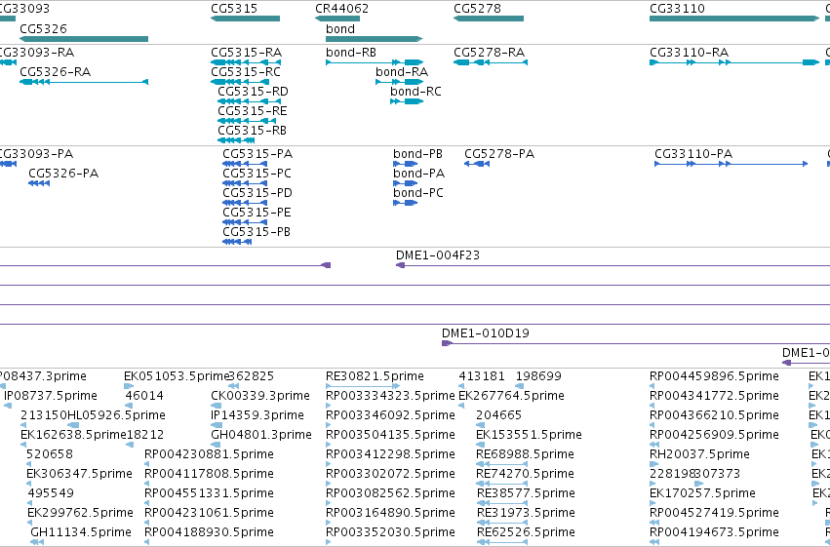Click EST EK306347.5prime
830x547 pixels.
pyautogui.click(x=79, y=474)
